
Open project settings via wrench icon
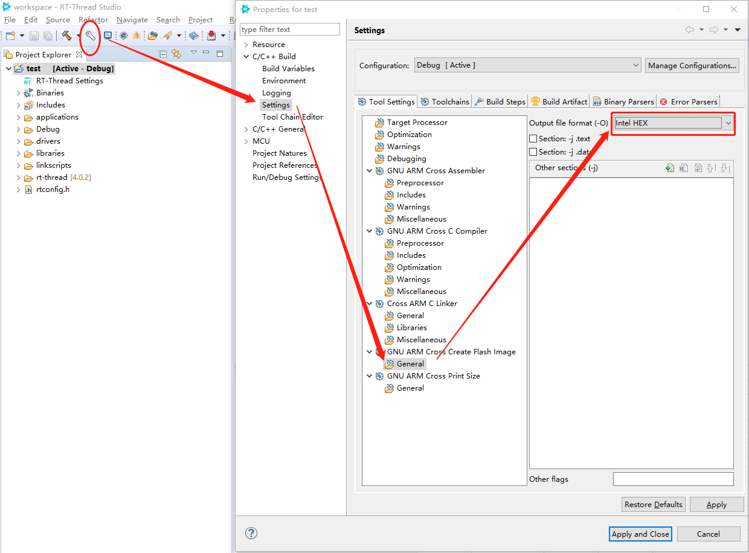pyautogui.click(x=90, y=36)
